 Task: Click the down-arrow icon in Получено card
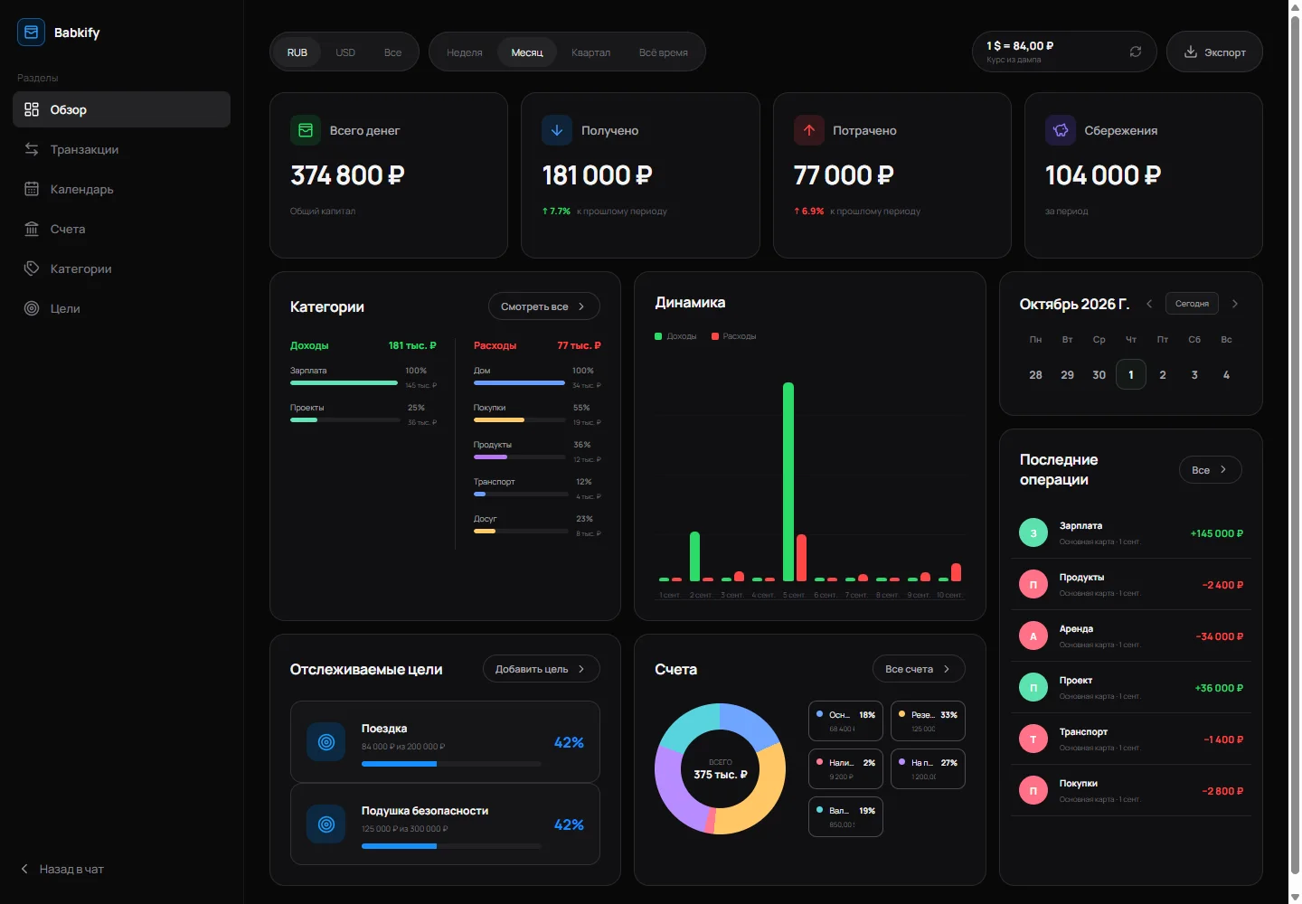coord(557,130)
